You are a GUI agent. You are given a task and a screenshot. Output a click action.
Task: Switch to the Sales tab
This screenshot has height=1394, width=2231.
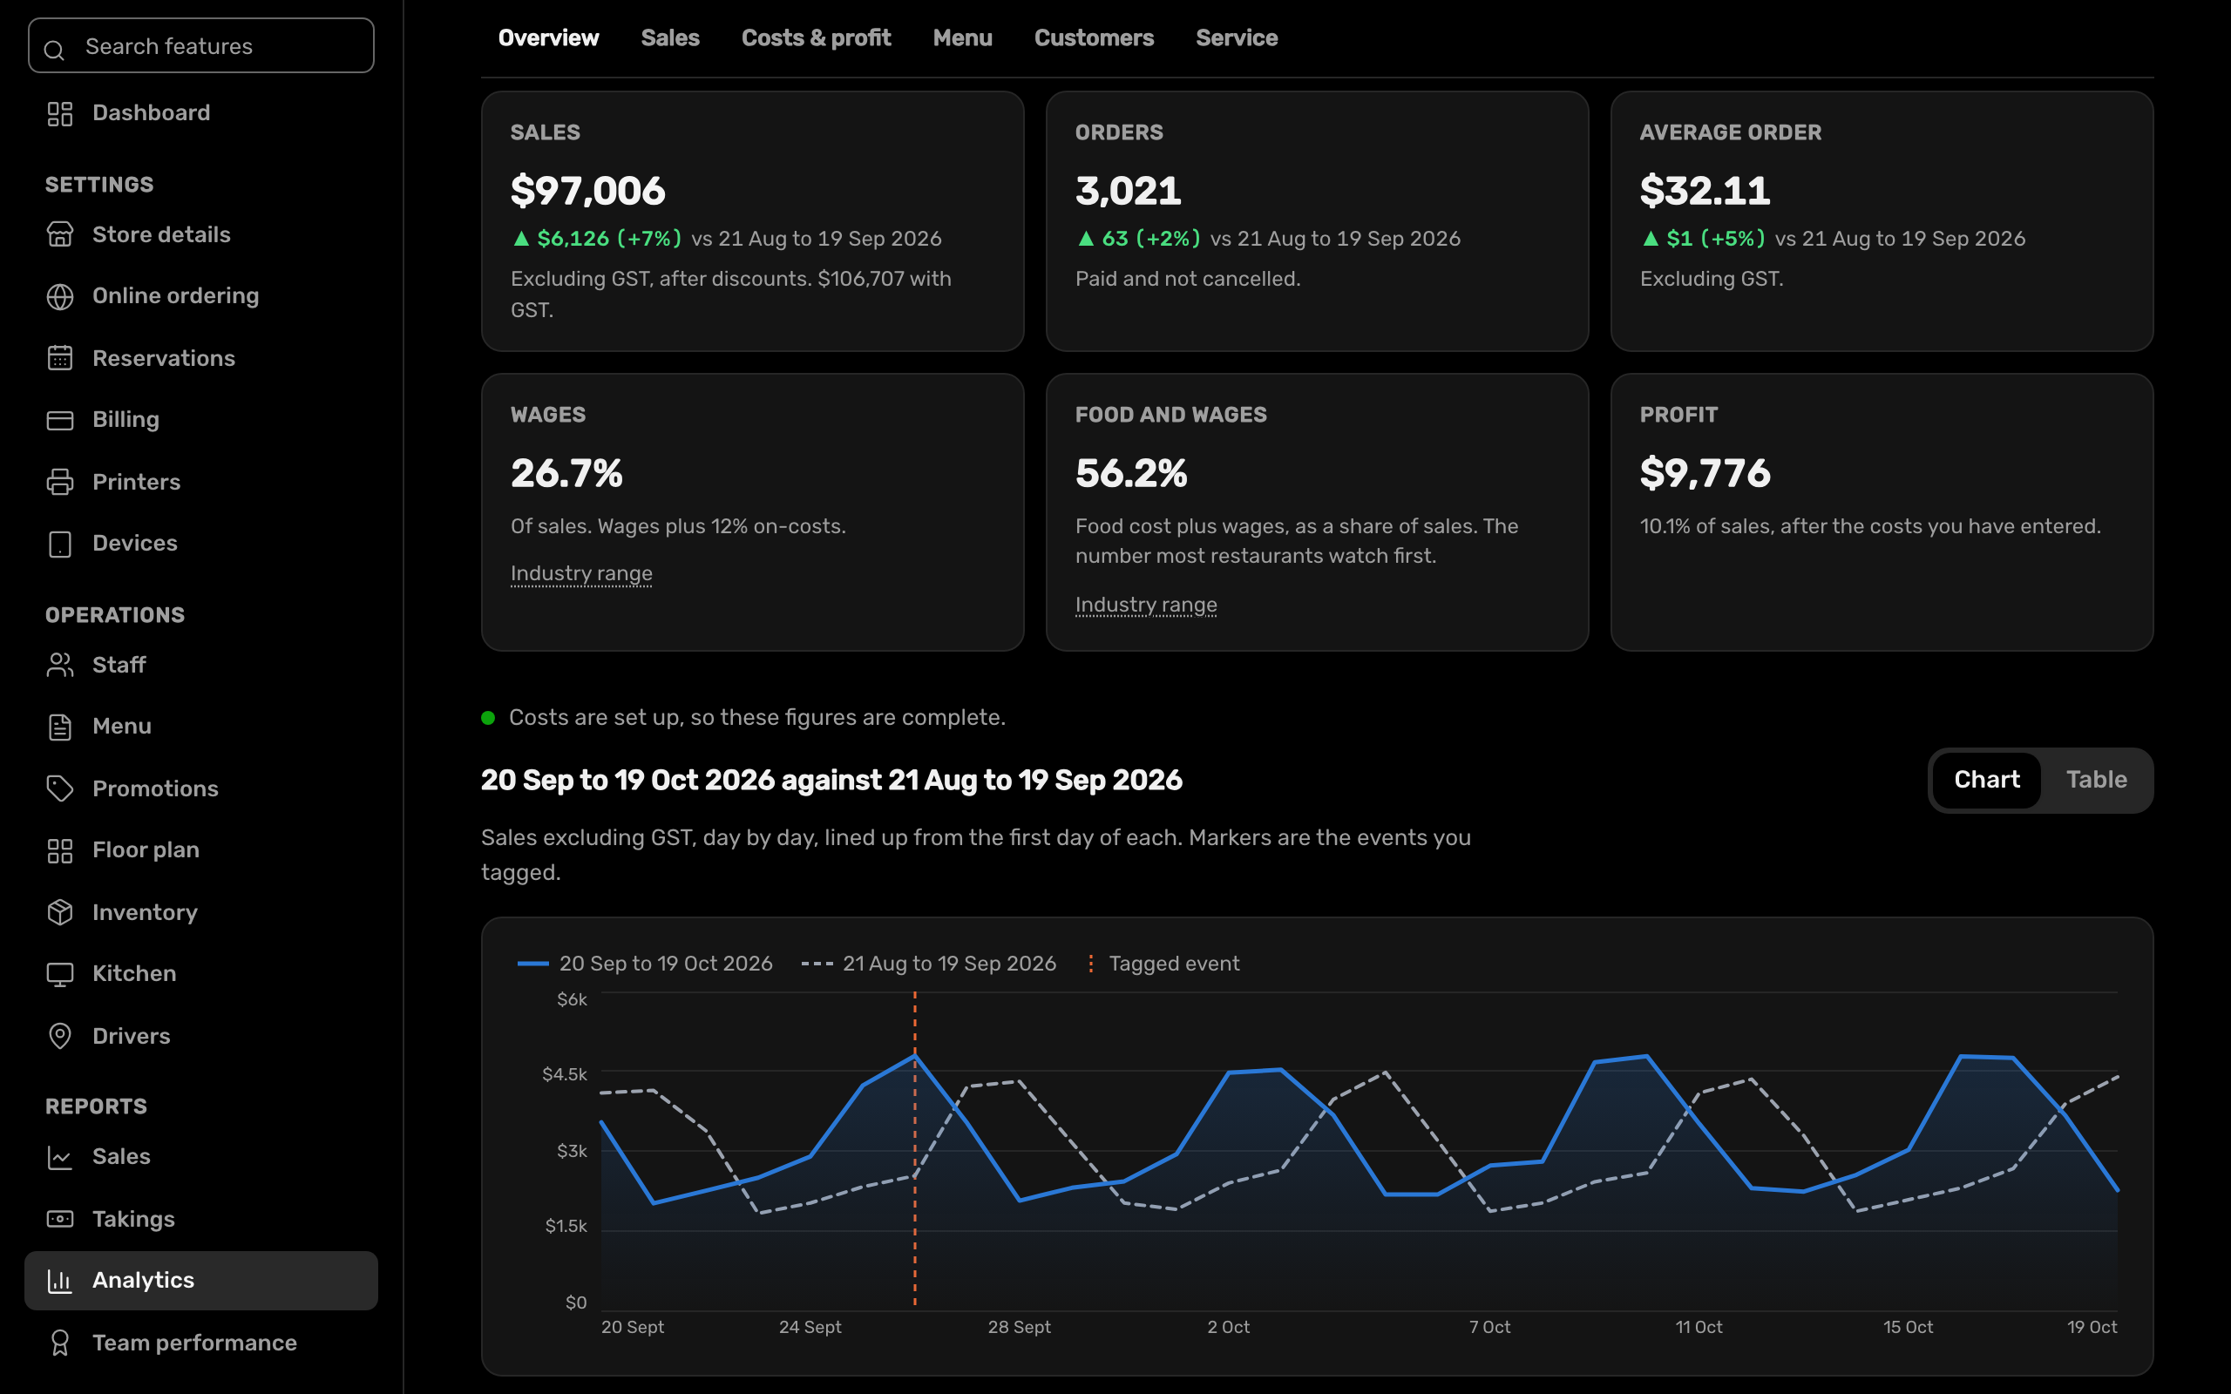[x=670, y=37]
